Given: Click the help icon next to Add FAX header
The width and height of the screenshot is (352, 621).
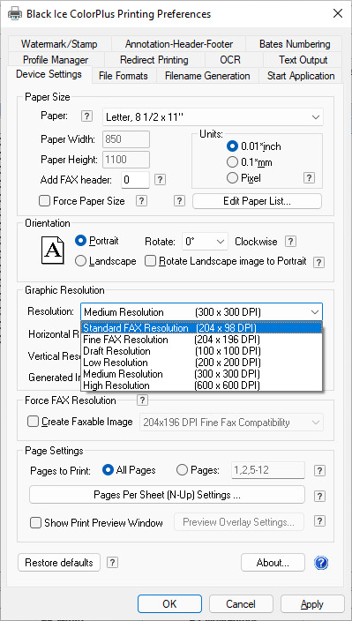Looking at the screenshot, I should pyautogui.click(x=160, y=179).
